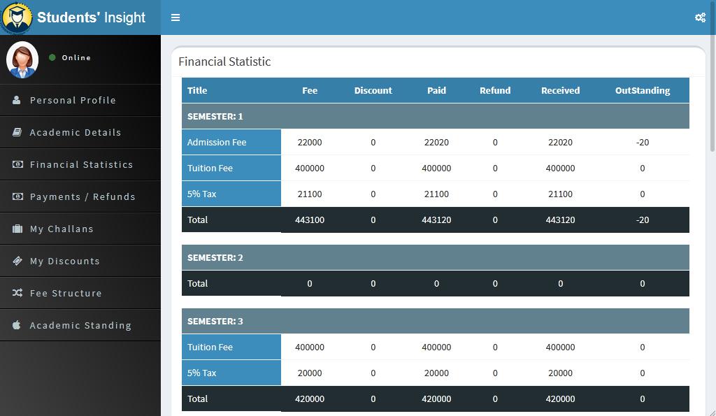Click the Academic Standing apple icon
The height and width of the screenshot is (416, 716).
click(x=17, y=324)
